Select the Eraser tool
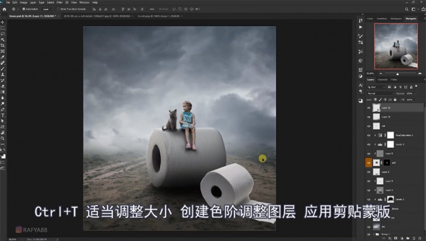The image size is (426, 241). click(x=2, y=86)
